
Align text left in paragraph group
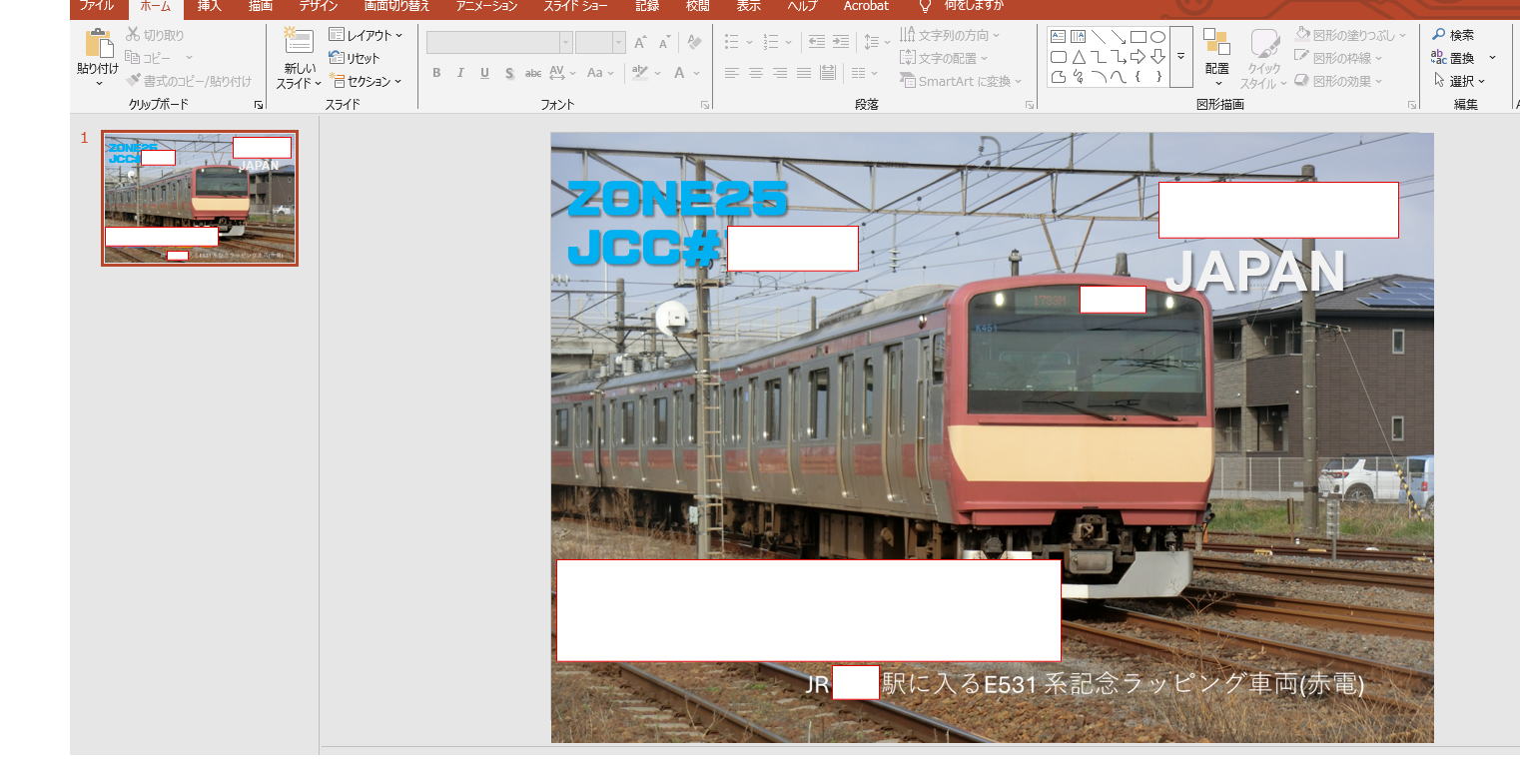pos(732,73)
